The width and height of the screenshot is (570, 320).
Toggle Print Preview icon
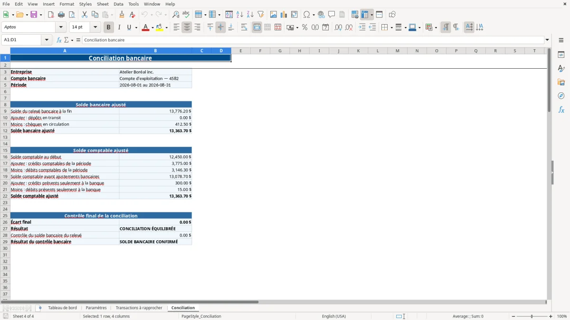(72, 15)
